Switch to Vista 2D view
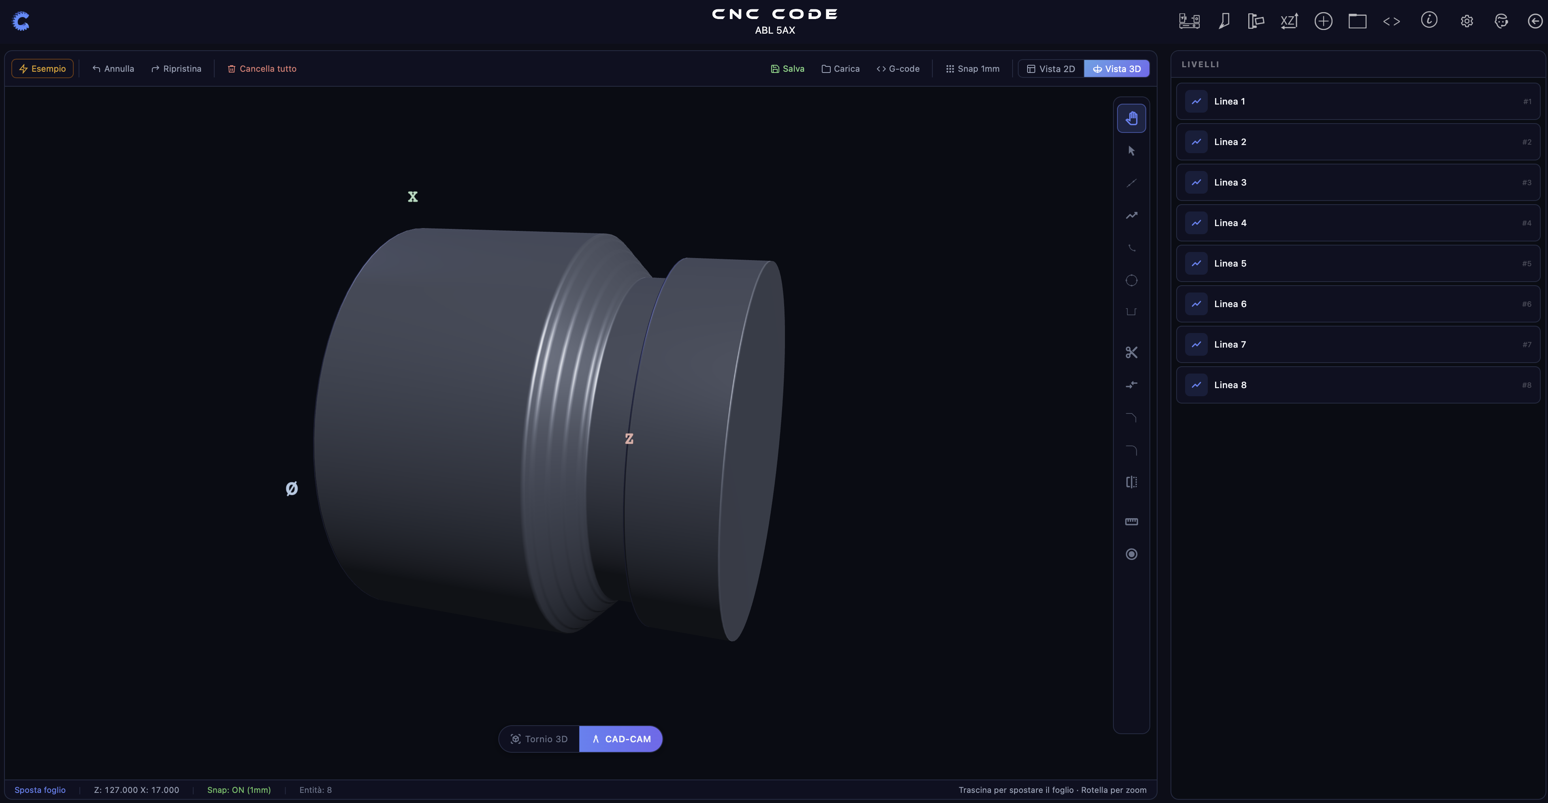 [x=1051, y=69]
